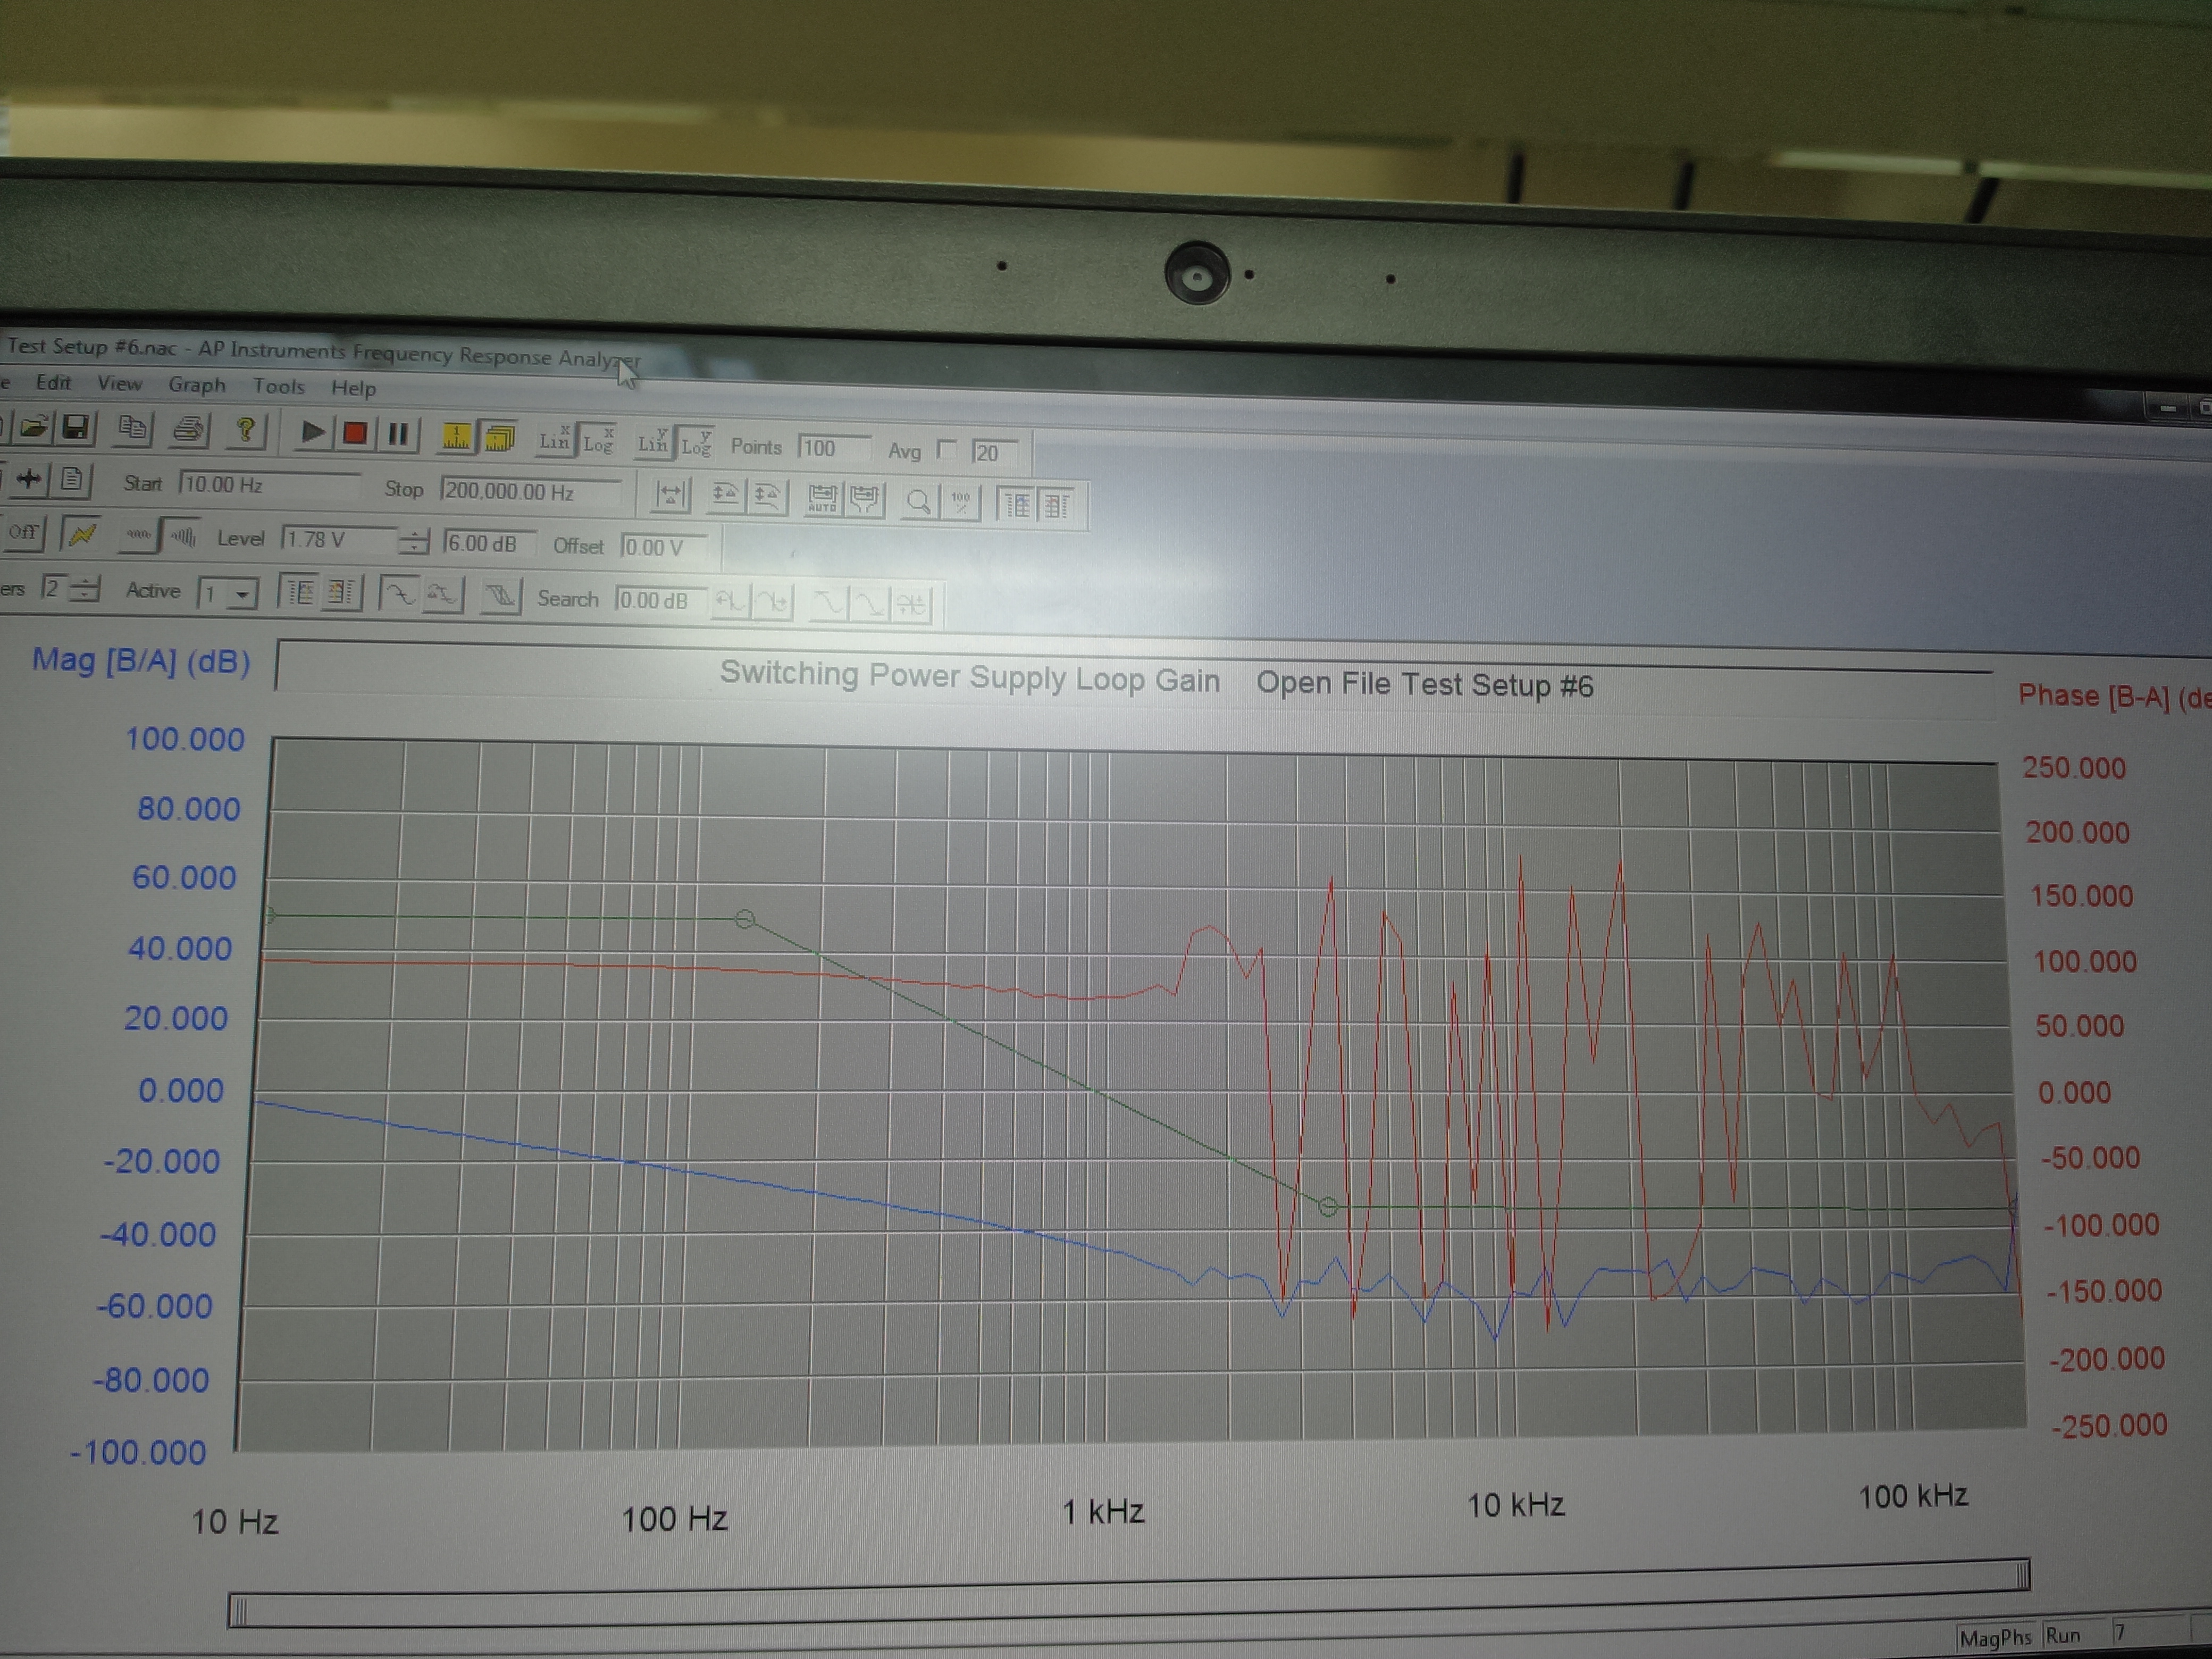This screenshot has height=1659, width=2212.
Task: Click the save file floppy icon
Action: 76,428
